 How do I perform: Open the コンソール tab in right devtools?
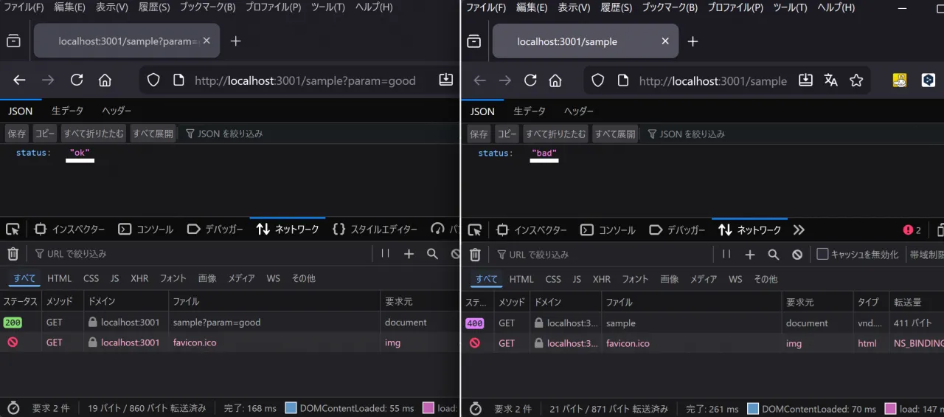[x=608, y=230]
